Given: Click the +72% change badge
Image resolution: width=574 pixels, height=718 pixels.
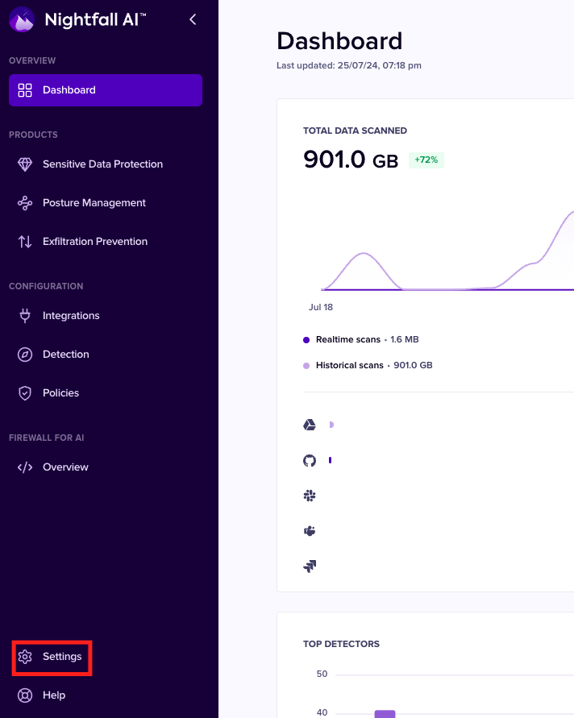Looking at the screenshot, I should coord(426,160).
